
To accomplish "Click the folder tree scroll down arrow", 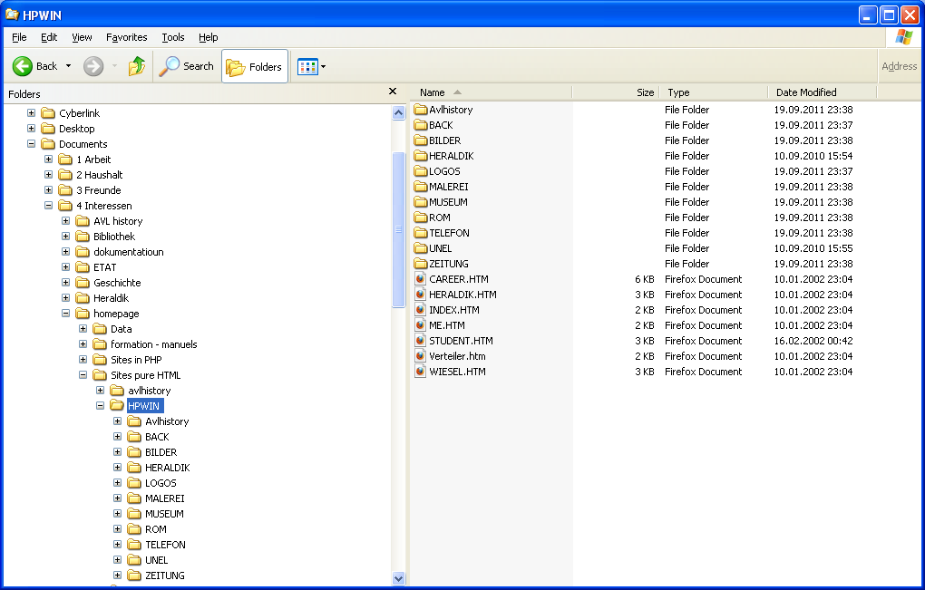I will tap(398, 578).
